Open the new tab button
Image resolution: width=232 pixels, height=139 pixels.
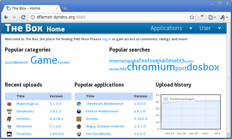click(x=65, y=8)
